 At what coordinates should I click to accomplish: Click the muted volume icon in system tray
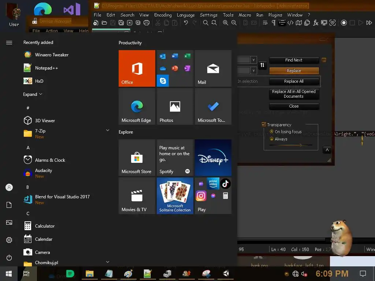(x=304, y=274)
